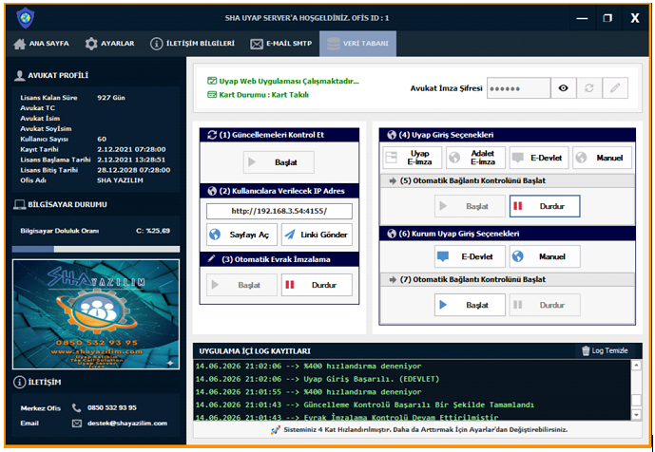The width and height of the screenshot is (655, 452).
Task: Click the refresh icon beside password field
Action: (x=589, y=88)
